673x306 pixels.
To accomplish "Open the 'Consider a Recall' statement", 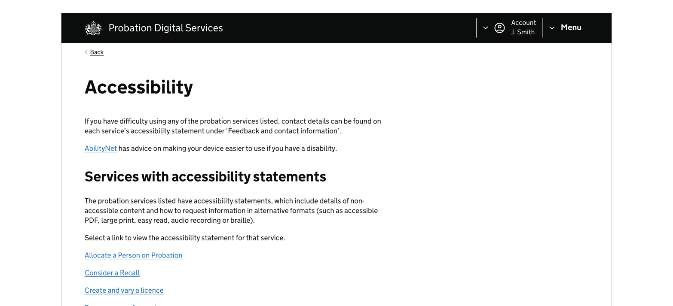I will click(x=112, y=273).
